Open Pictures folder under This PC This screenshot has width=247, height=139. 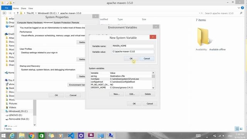coord(13,103)
